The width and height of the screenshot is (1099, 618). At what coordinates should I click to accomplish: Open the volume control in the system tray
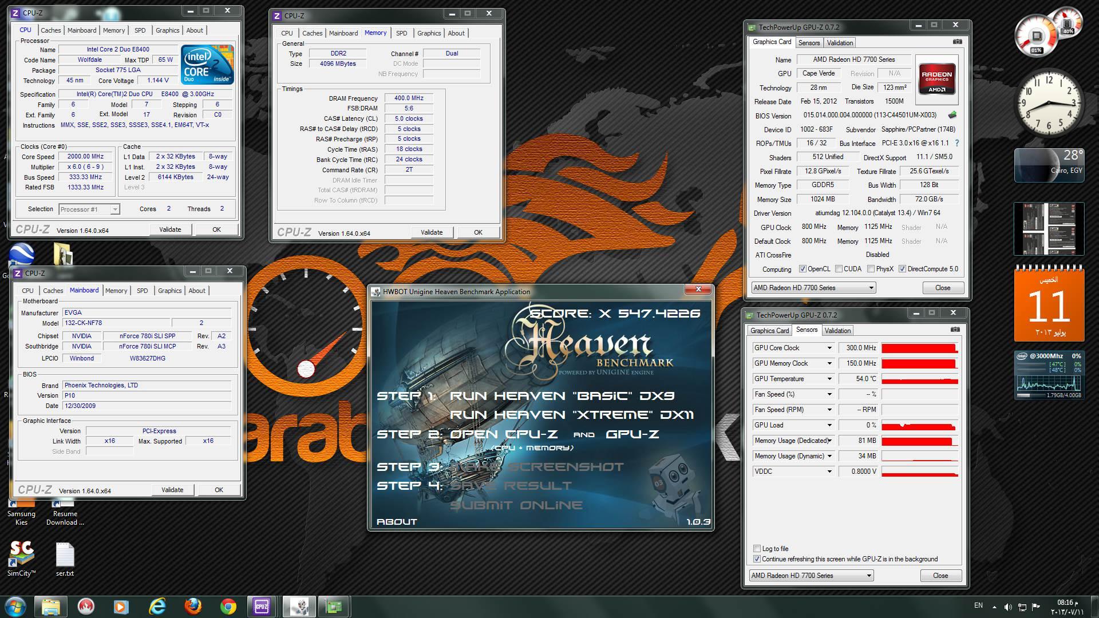[x=1008, y=607]
